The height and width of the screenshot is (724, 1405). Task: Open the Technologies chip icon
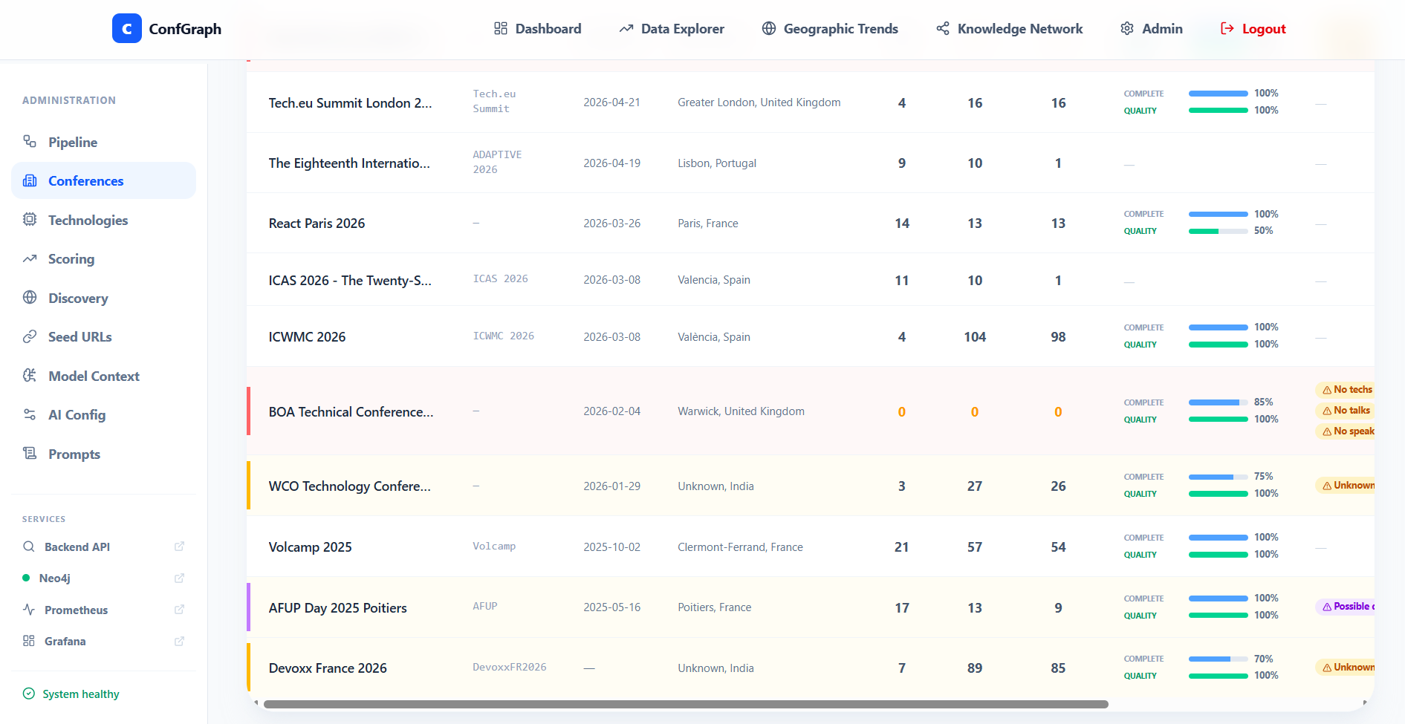(30, 219)
